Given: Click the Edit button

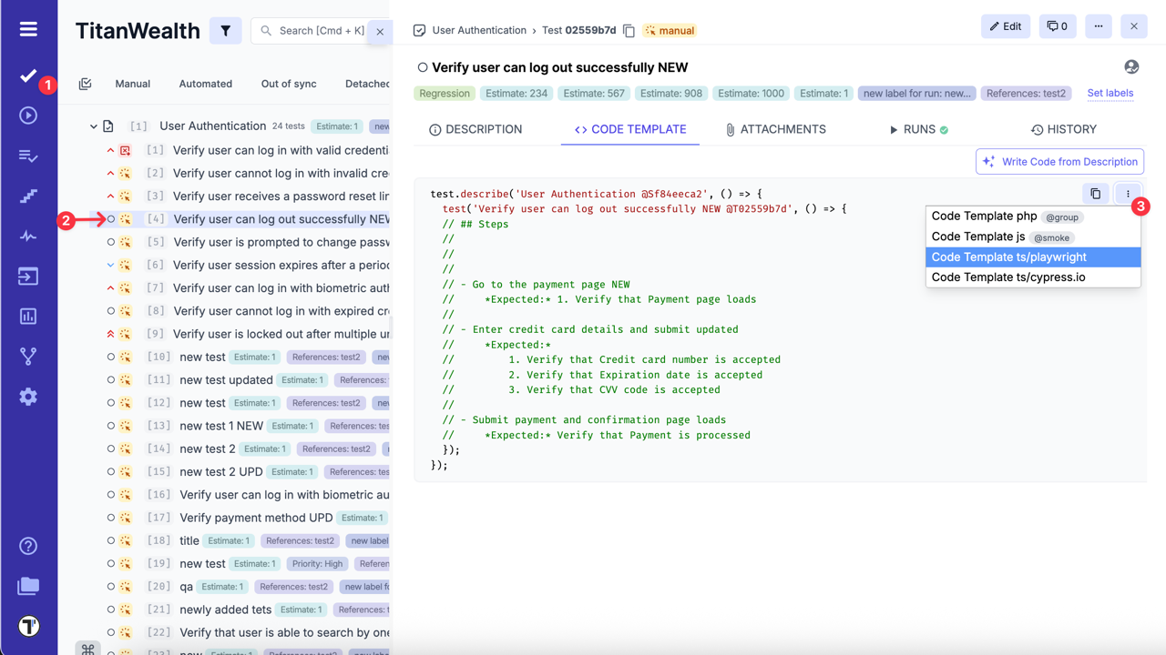Looking at the screenshot, I should pos(1006,26).
